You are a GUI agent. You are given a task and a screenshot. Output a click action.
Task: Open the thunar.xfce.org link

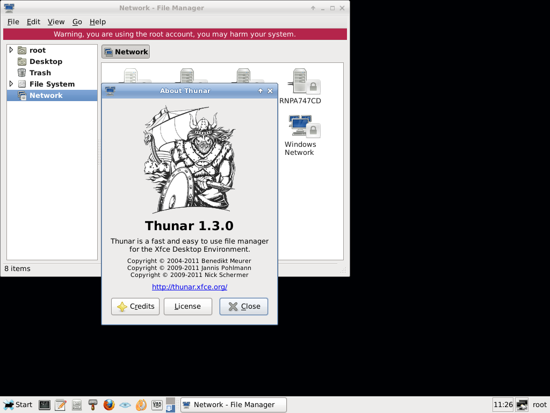tap(190, 287)
